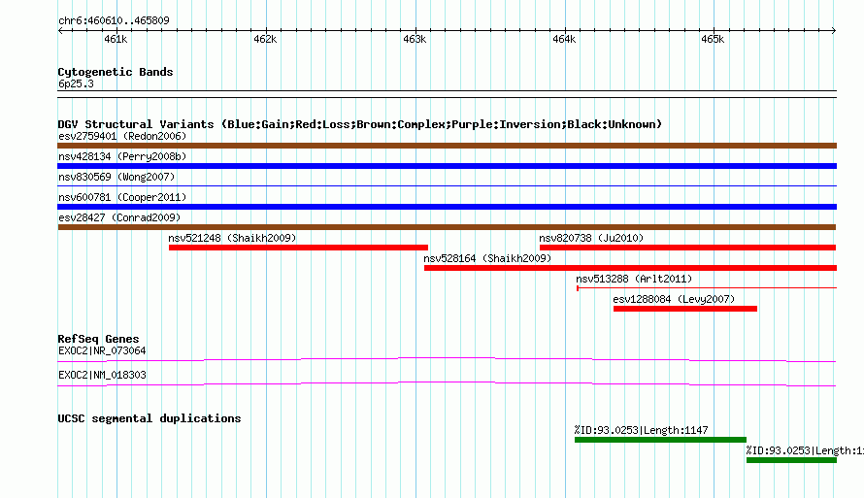Click the right arrowhead of the ruler
The image size is (864, 498).
834,30
